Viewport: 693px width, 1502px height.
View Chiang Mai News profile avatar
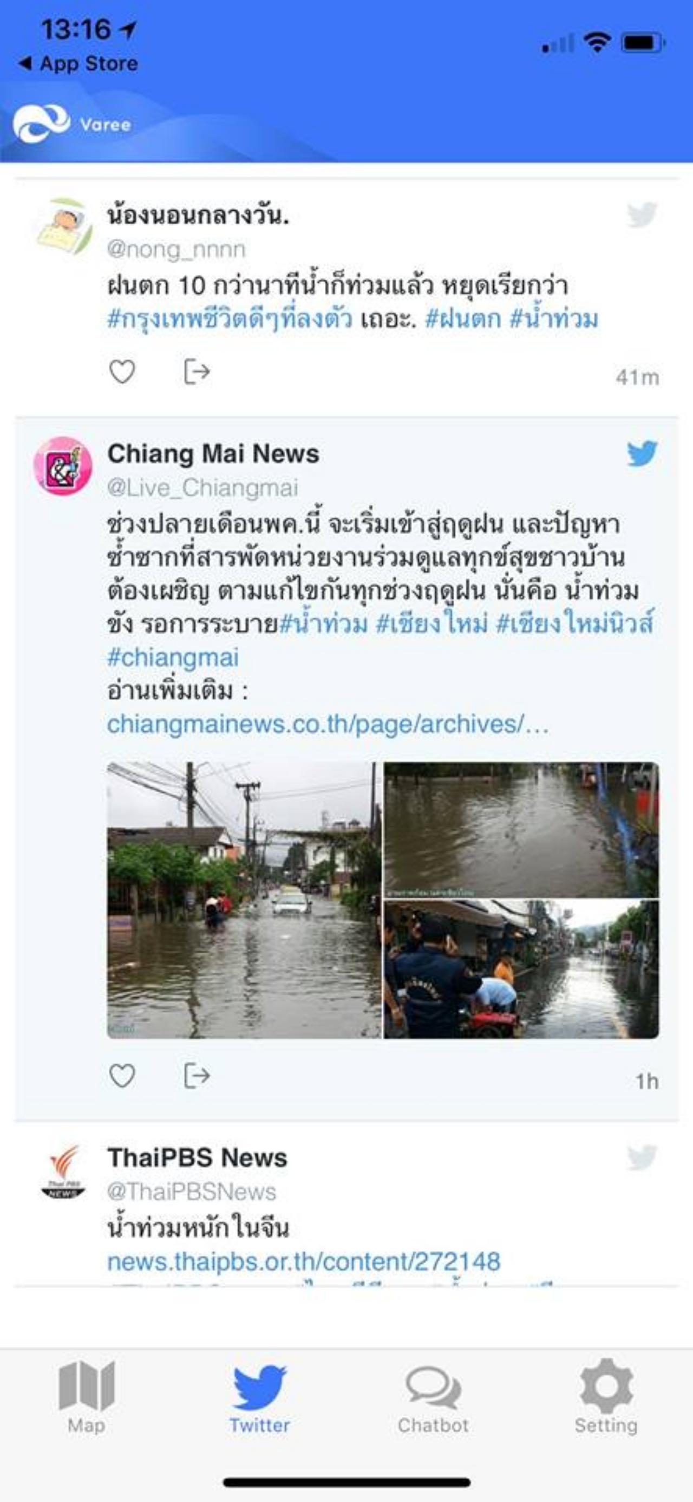pos(63,466)
